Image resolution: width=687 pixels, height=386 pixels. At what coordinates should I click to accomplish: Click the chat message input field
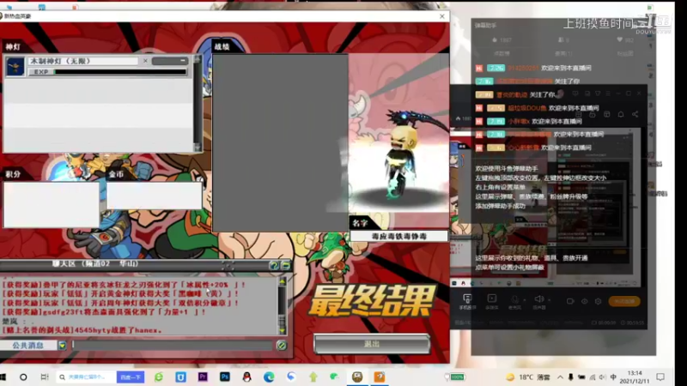click(172, 346)
